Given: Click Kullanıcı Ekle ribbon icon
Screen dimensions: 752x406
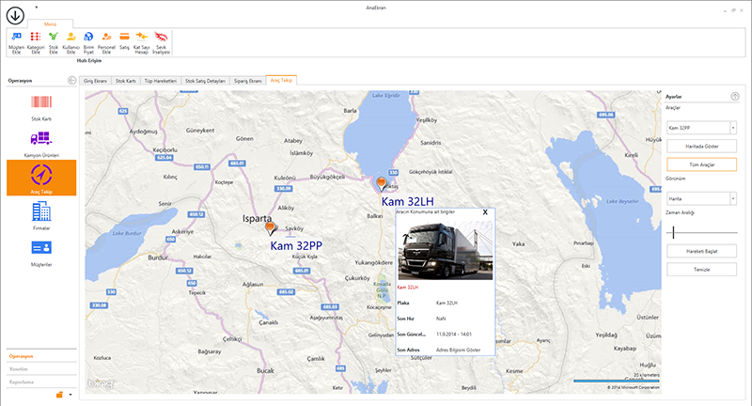Looking at the screenshot, I should [71, 42].
